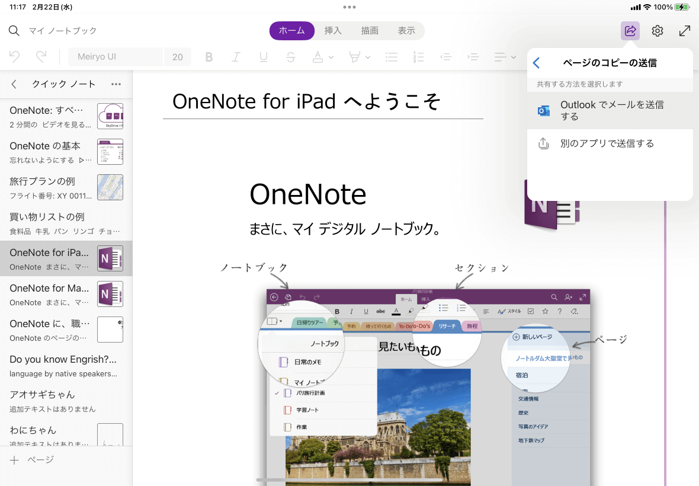Undo the last action

pos(14,57)
